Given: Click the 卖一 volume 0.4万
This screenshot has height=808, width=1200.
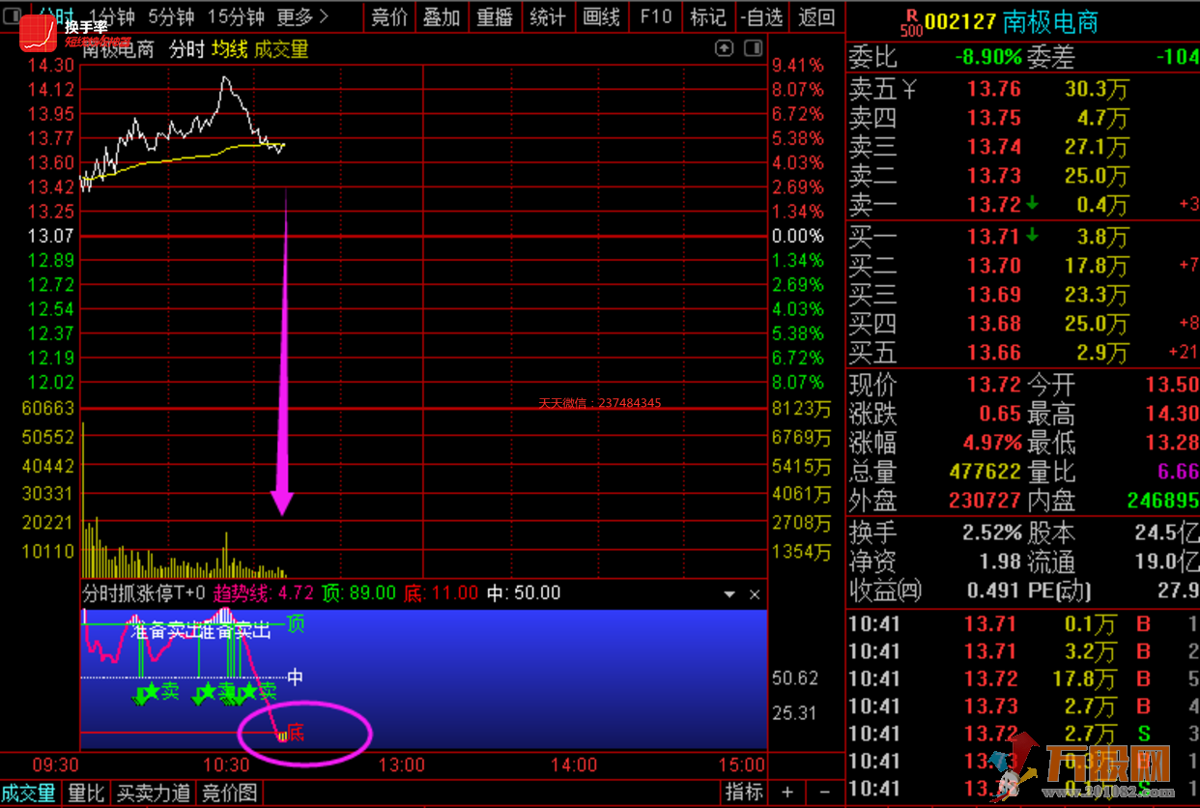Looking at the screenshot, I should tap(1102, 206).
